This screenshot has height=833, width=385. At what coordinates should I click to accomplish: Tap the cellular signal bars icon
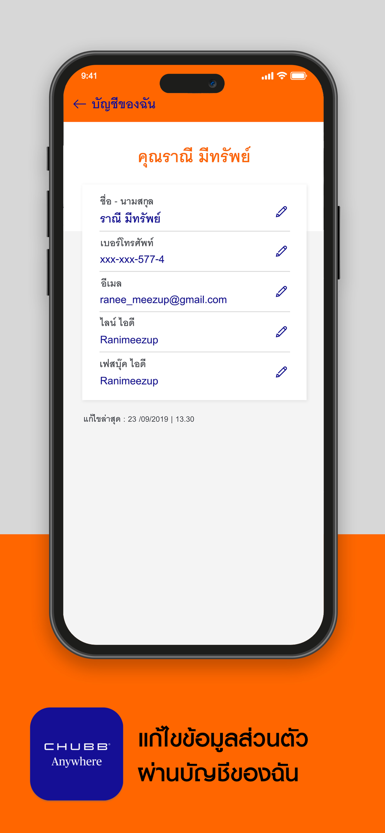pos(267,76)
